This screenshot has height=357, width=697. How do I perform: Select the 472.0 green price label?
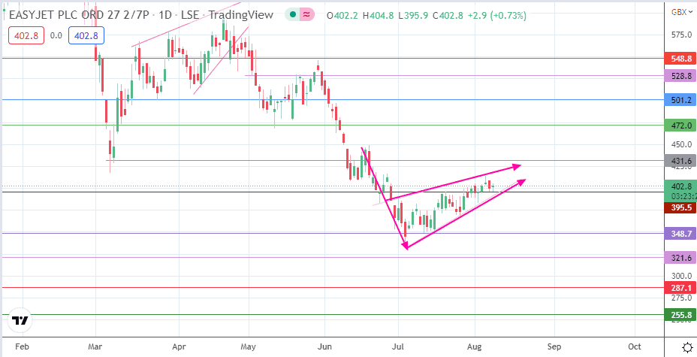[x=679, y=126]
